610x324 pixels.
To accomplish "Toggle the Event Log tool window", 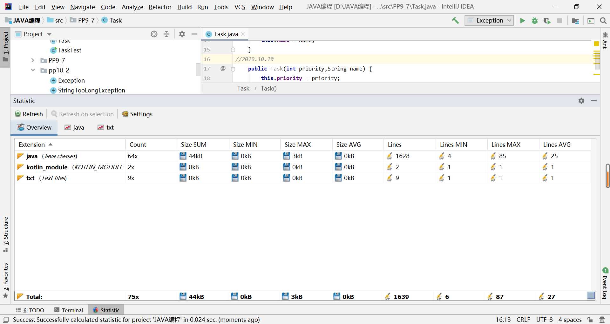I will pyautogui.click(x=605, y=284).
